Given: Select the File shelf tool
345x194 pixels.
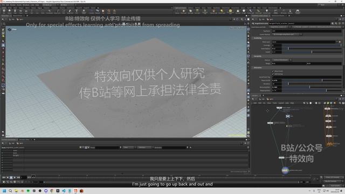Looking at the screenshot, I should [103, 11].
